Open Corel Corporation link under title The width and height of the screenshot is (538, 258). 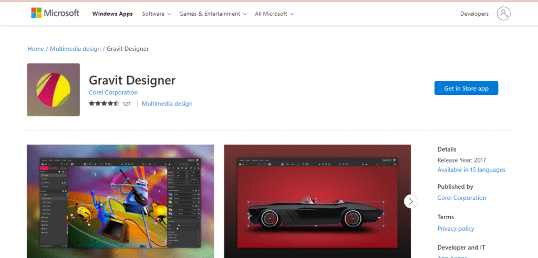pyautogui.click(x=113, y=92)
